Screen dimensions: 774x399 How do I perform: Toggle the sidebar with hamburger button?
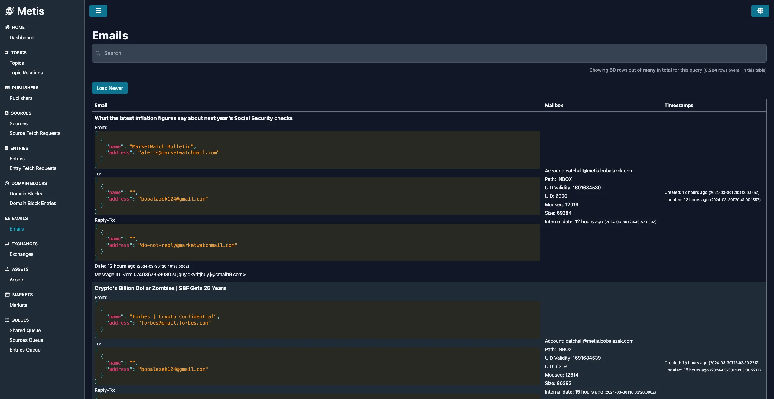click(98, 11)
